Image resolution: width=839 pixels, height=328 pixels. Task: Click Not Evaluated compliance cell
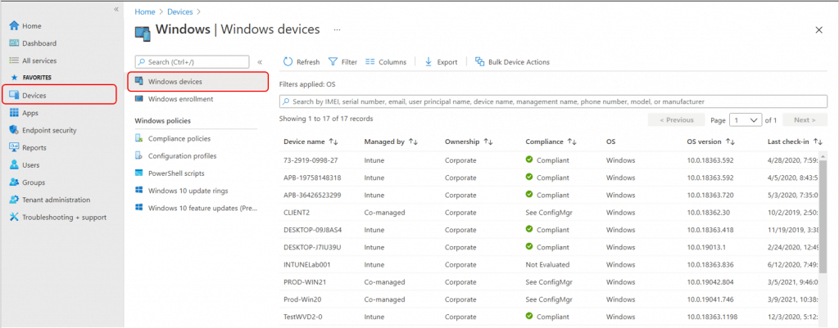[x=547, y=264]
